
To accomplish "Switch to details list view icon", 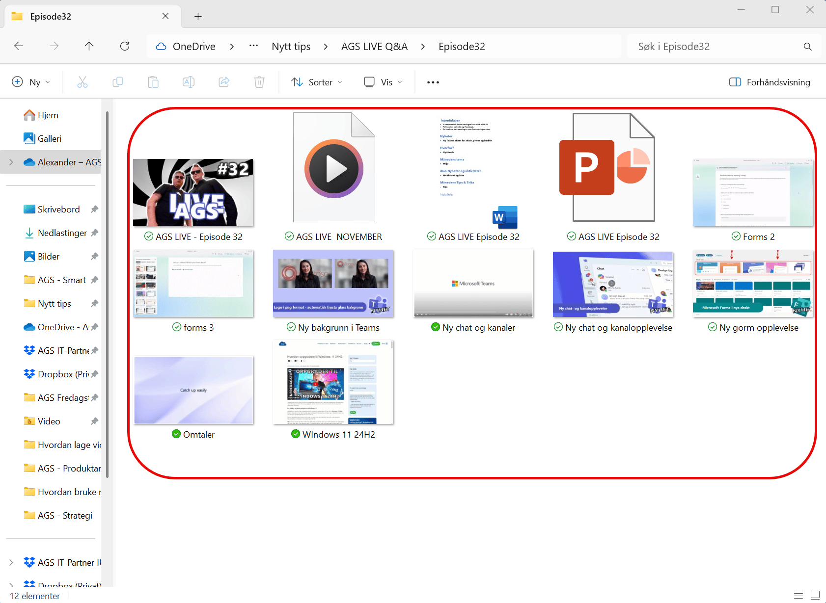I will click(x=798, y=595).
